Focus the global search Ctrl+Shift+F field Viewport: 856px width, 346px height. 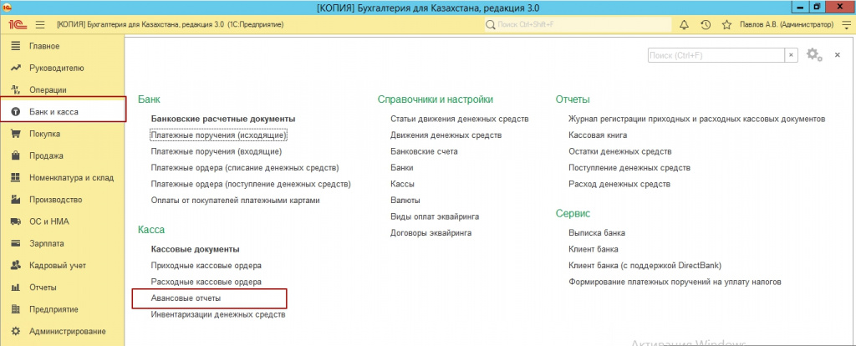(578, 24)
